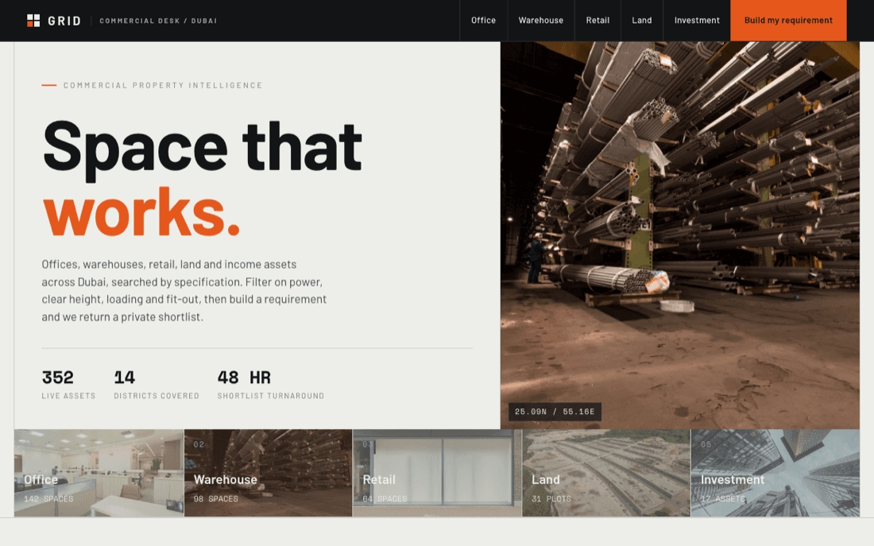Click the paragraph starting 'Offices, warehouses, retail'
Image resolution: width=874 pixels, height=546 pixels.
184,291
